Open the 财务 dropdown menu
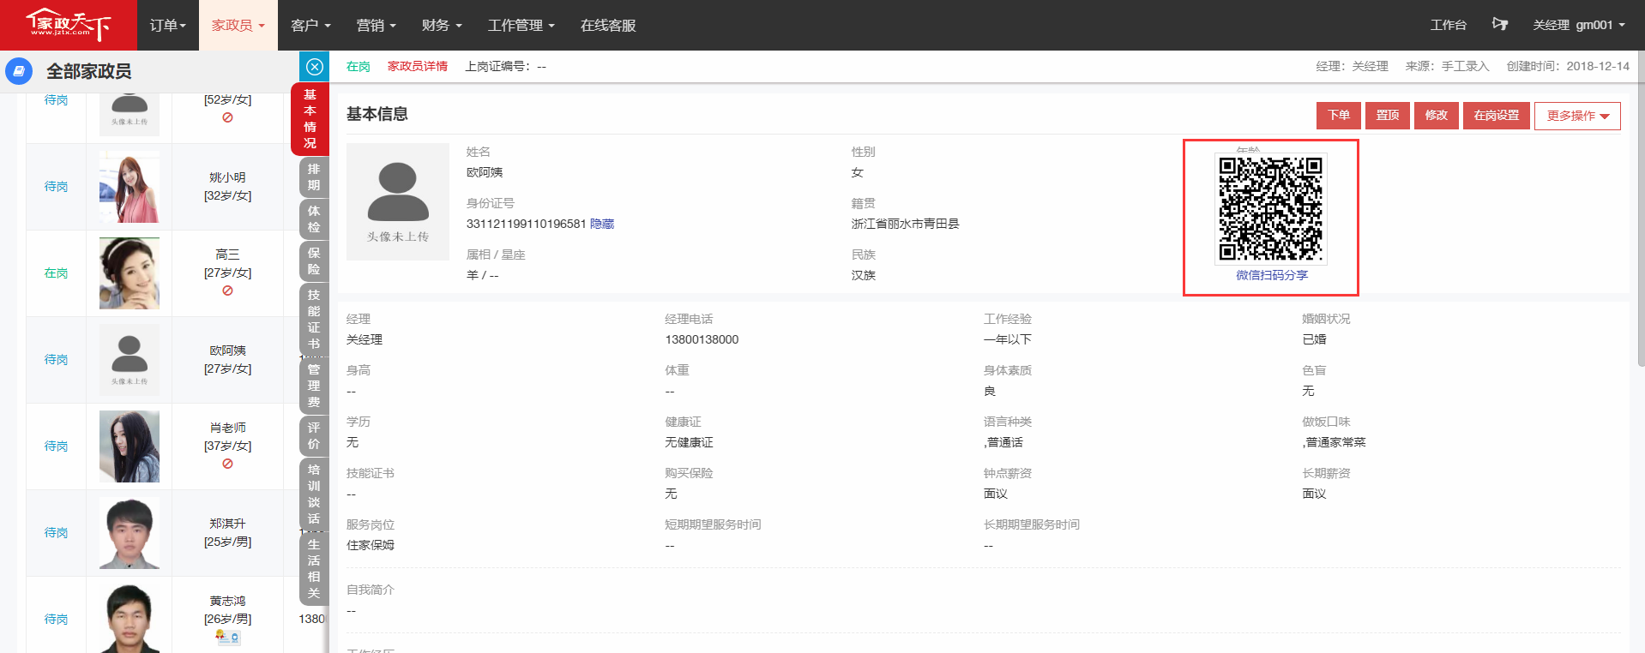The image size is (1645, 653). (x=442, y=25)
